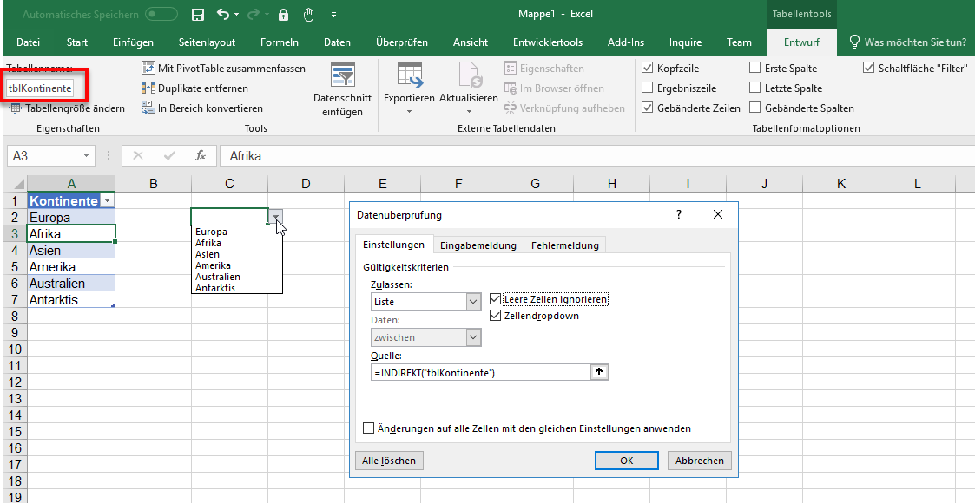This screenshot has width=975, height=503.
Task: Click the insert function fx icon
Action: pyautogui.click(x=201, y=156)
